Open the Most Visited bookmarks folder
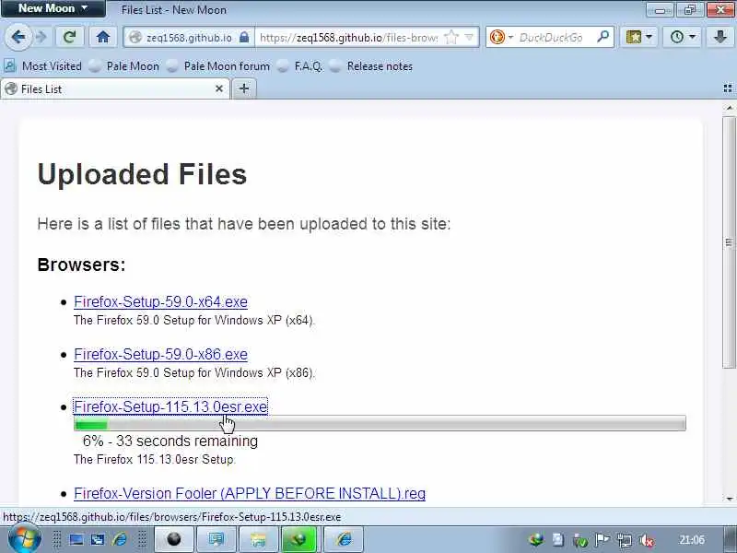737x553 pixels. click(43, 66)
